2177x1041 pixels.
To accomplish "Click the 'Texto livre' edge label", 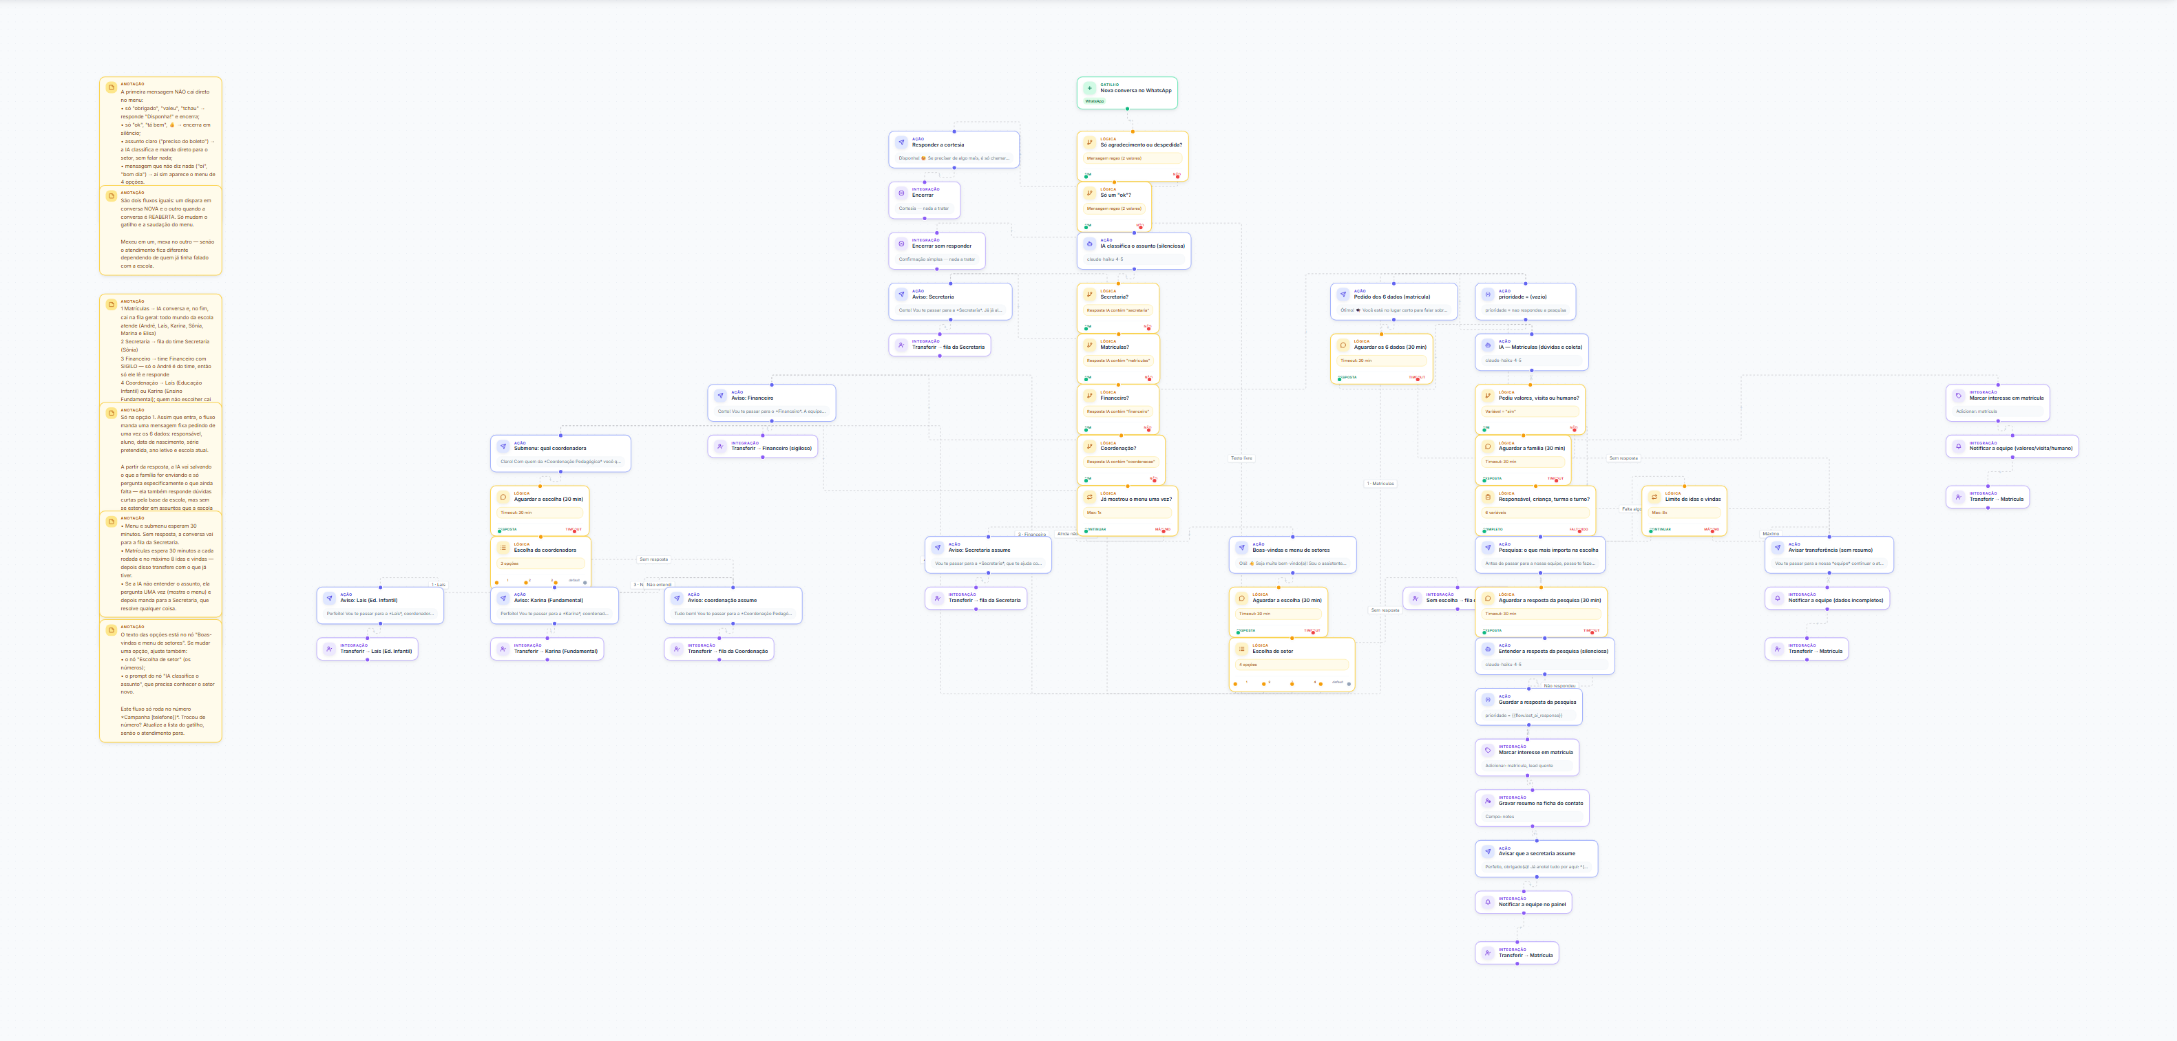I will (1241, 458).
